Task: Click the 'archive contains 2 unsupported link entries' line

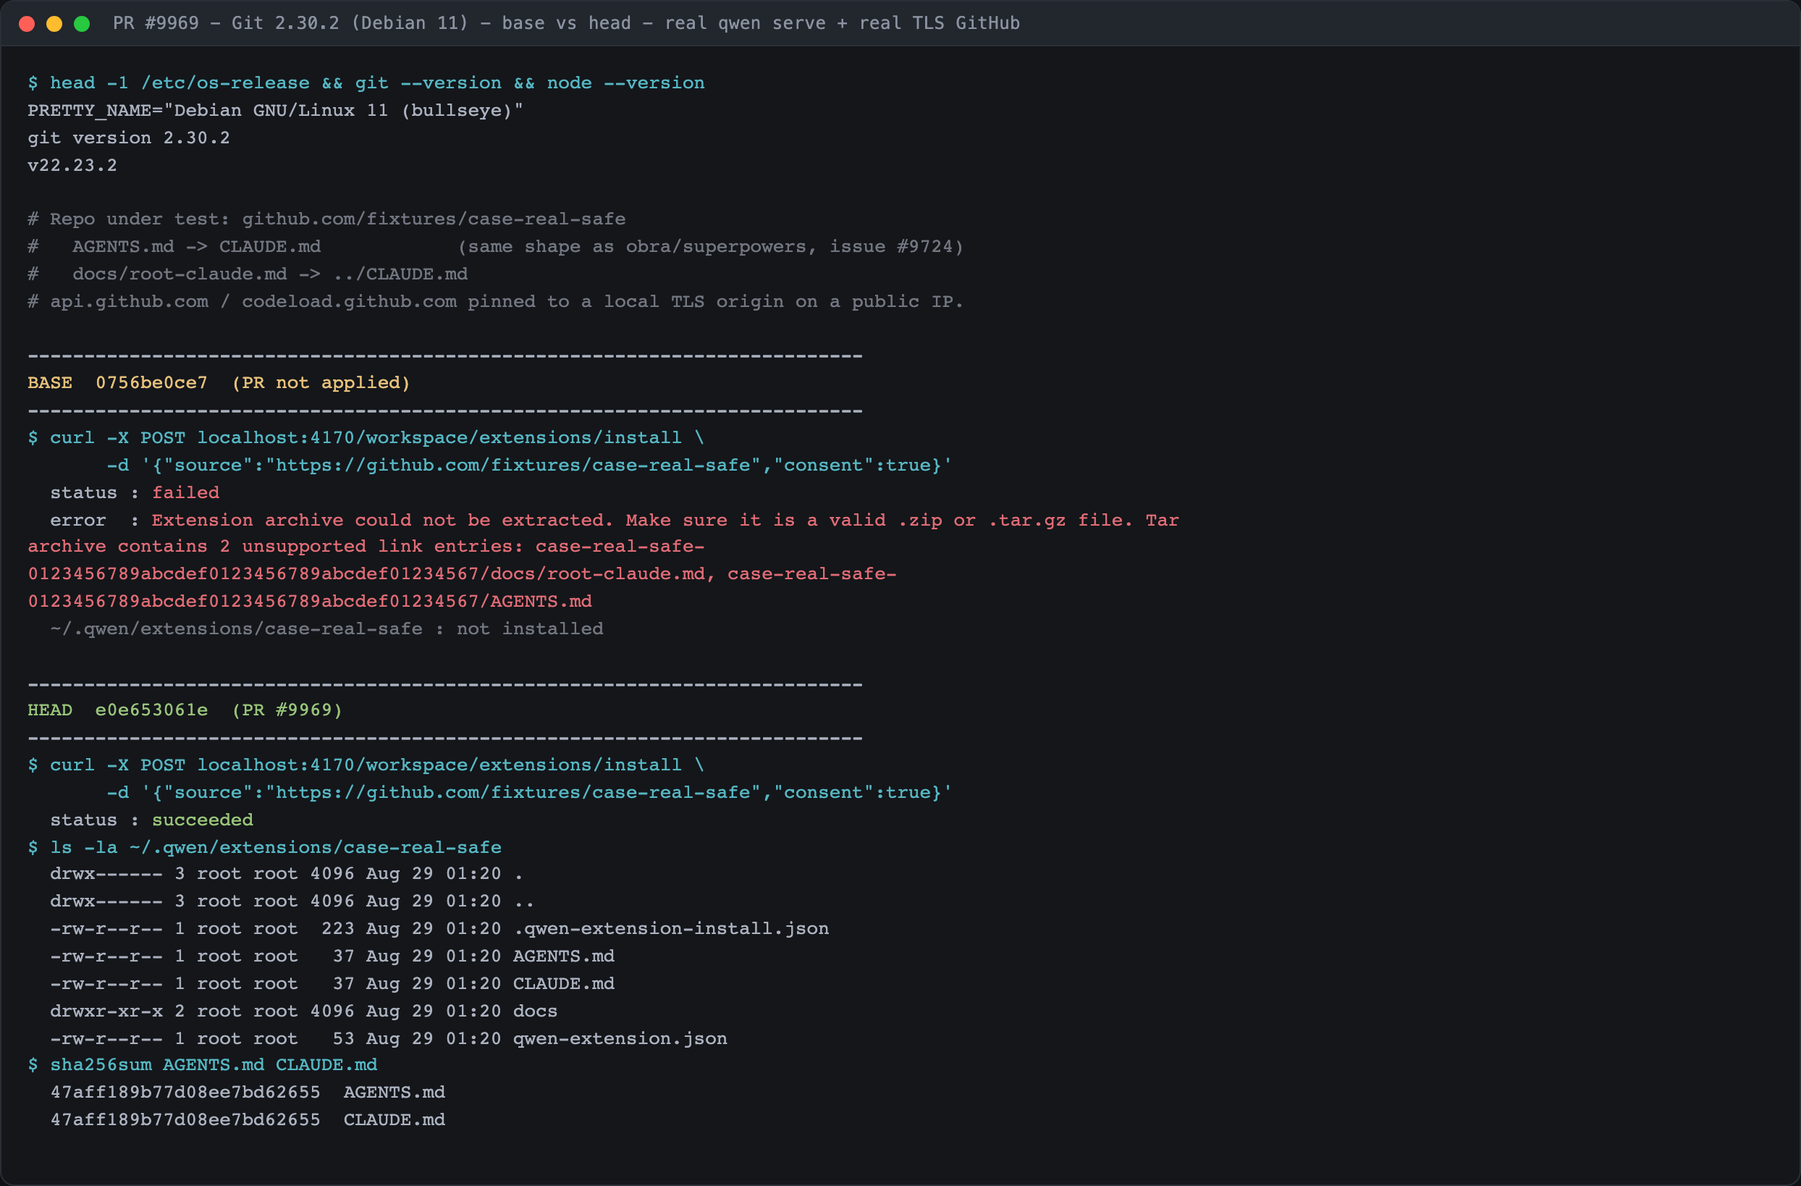Action: point(366,547)
